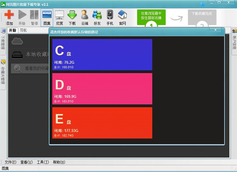Click the 本地收藏 label text
Viewport: 237px width, 172px height.
(x=38, y=54)
